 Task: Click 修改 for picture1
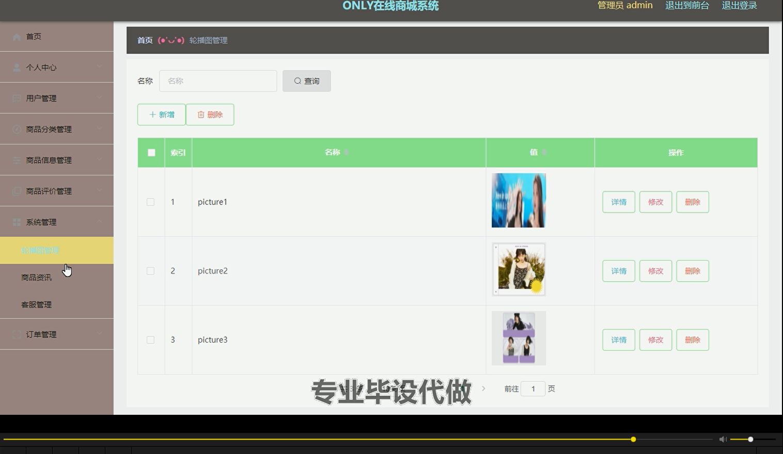click(x=655, y=202)
